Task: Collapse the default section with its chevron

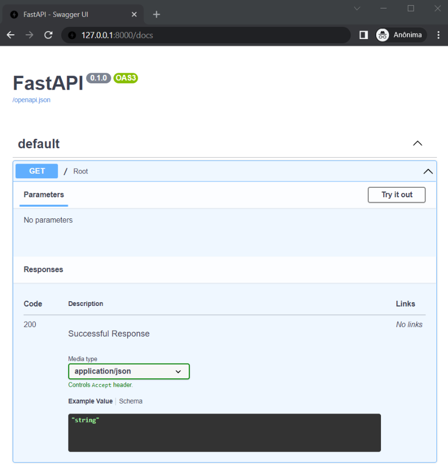Action: pyautogui.click(x=417, y=143)
